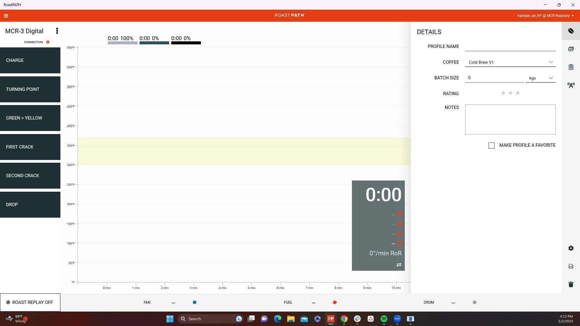Click the Batch Size input field
This screenshot has width=580, height=326.
coord(494,78)
